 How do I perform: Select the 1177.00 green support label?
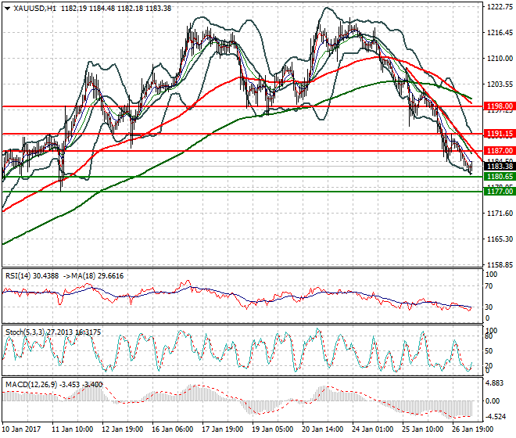[500, 192]
